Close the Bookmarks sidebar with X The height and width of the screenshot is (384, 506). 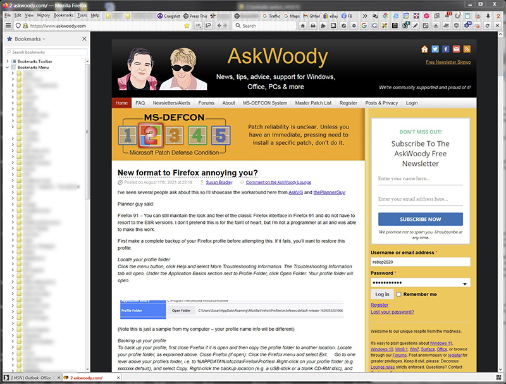[x=85, y=39]
